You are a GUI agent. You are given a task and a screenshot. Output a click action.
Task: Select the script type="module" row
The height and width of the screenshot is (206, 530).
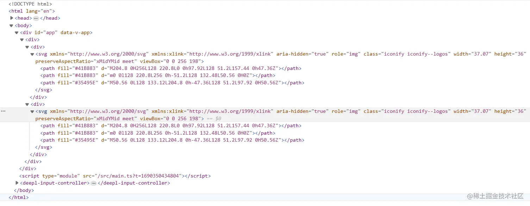coord(115,176)
